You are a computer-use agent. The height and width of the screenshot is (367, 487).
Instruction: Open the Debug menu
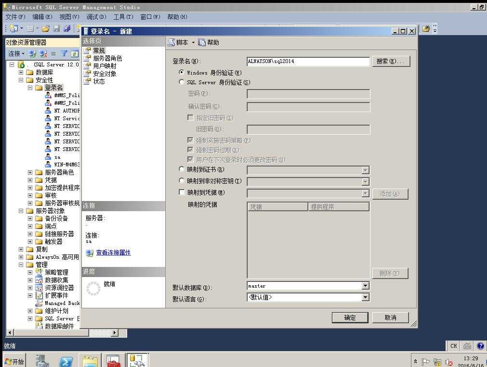click(x=96, y=17)
